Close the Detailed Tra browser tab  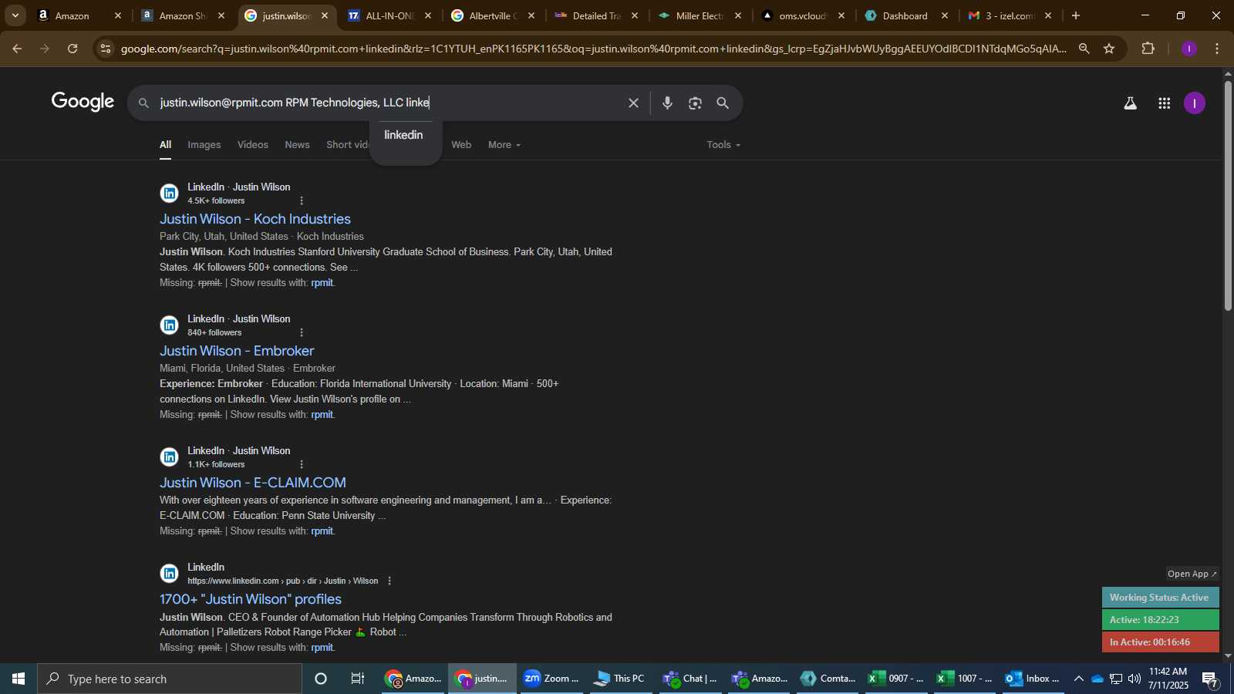click(x=635, y=15)
